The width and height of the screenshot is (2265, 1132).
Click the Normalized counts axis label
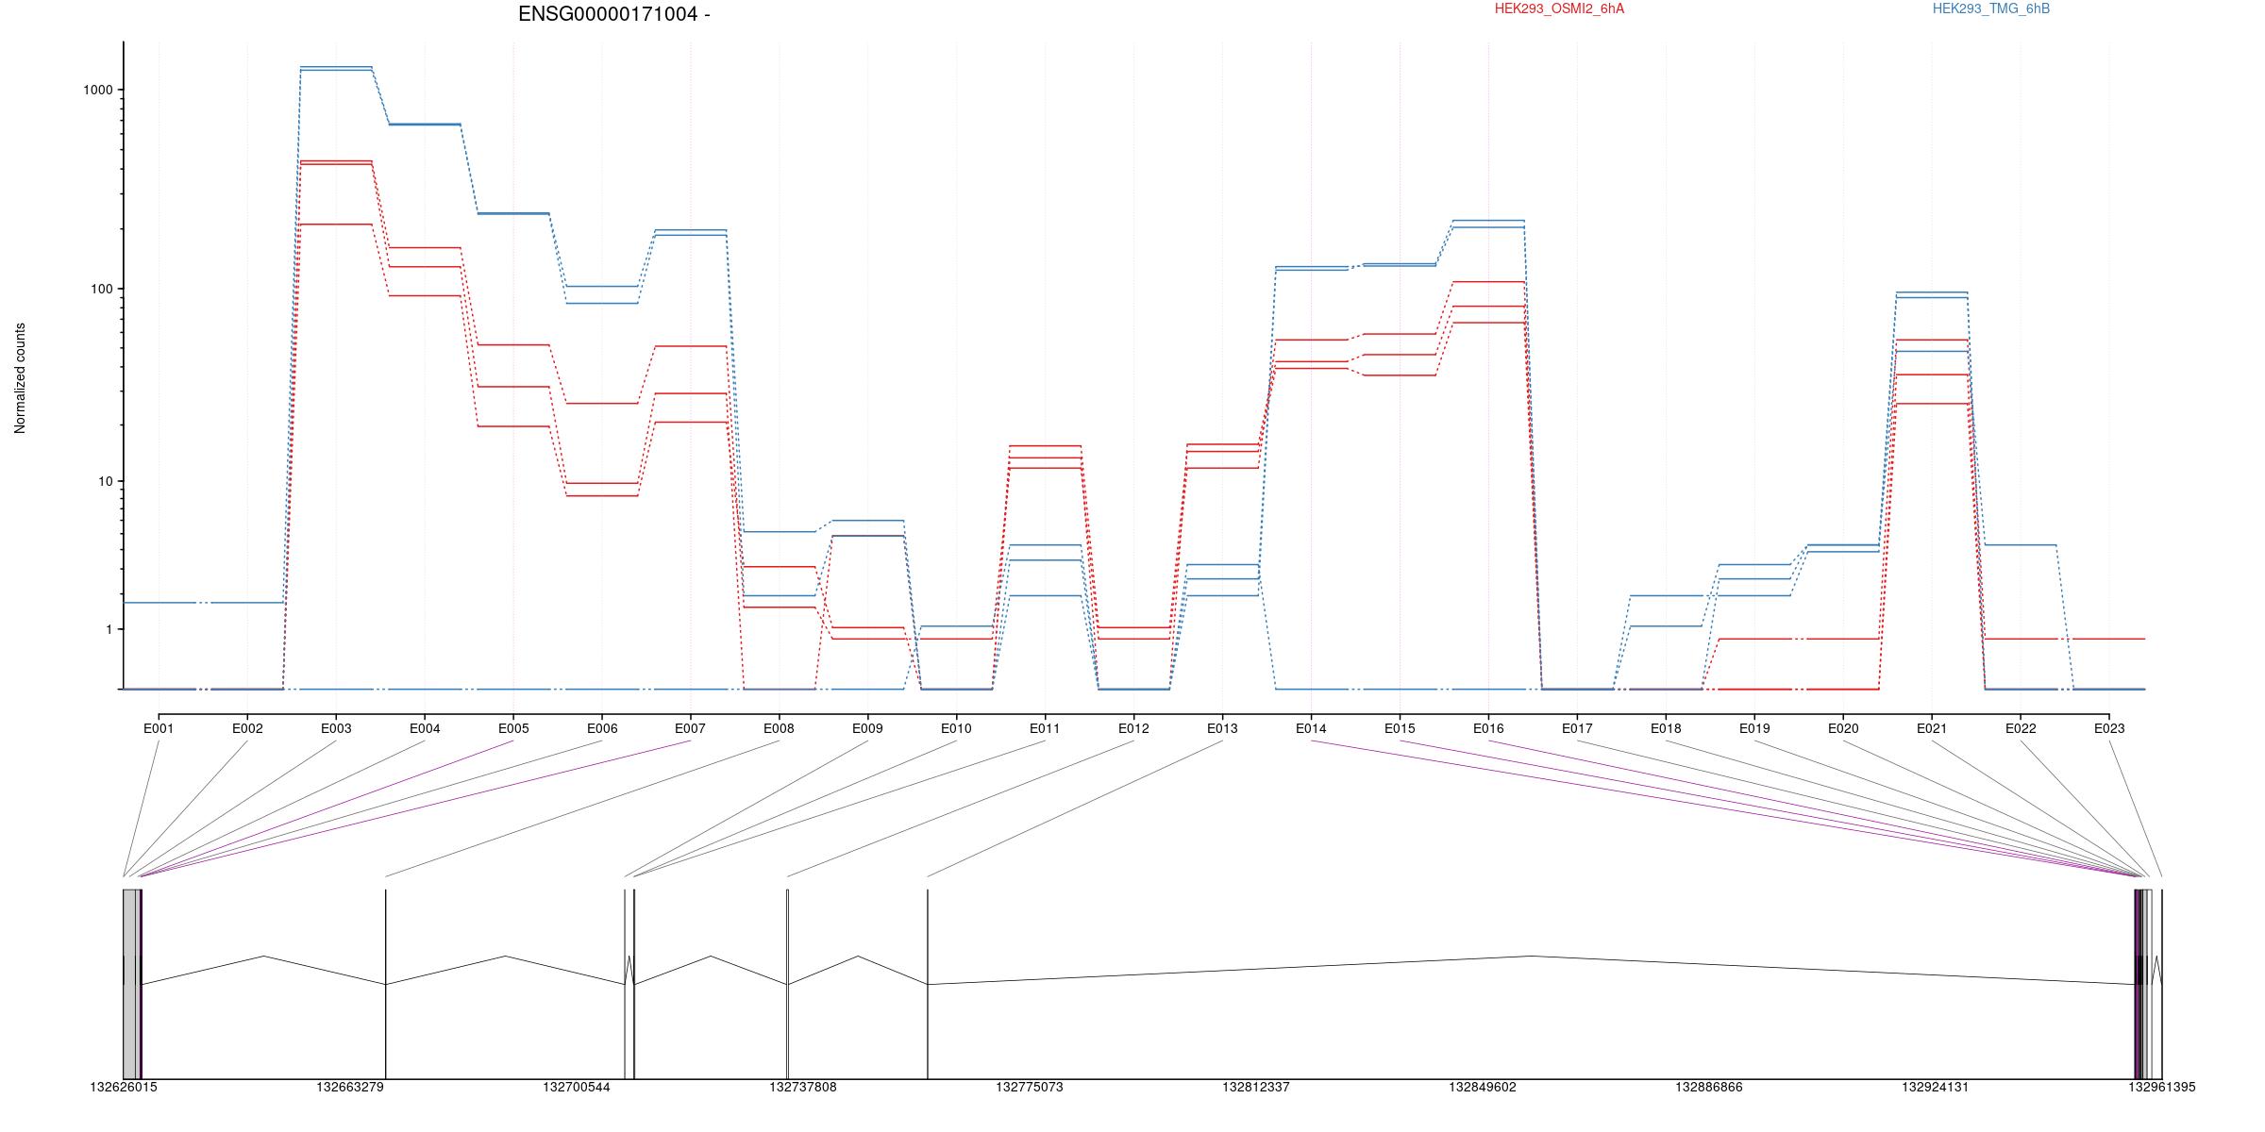pos(20,378)
